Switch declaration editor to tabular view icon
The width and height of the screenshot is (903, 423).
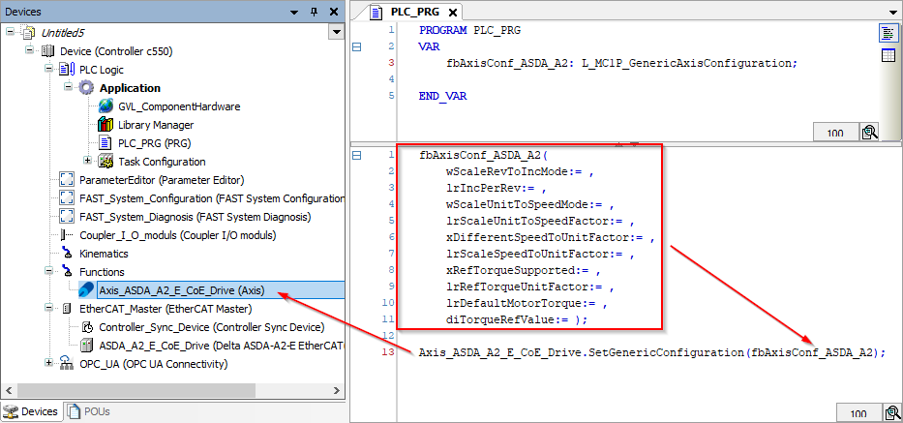click(888, 55)
